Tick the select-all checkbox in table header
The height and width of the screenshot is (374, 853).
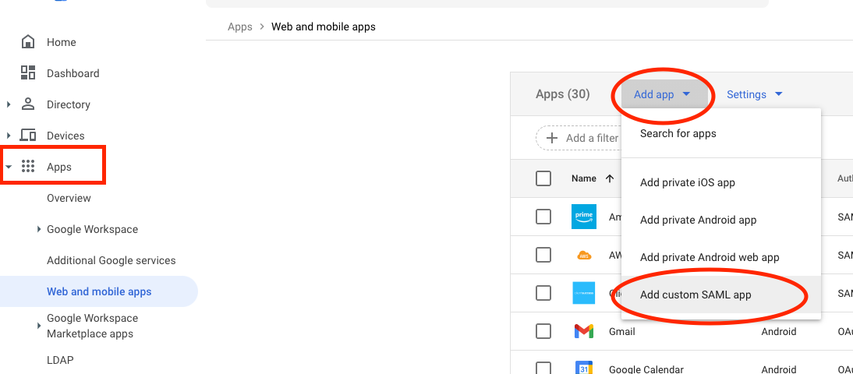tap(543, 178)
